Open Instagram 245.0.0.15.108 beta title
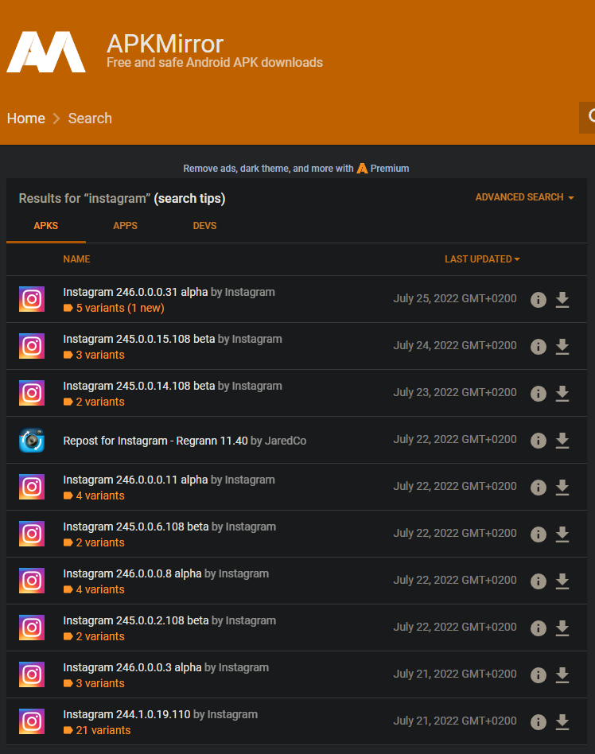Screen dimensions: 595x754 pyautogui.click(x=139, y=339)
